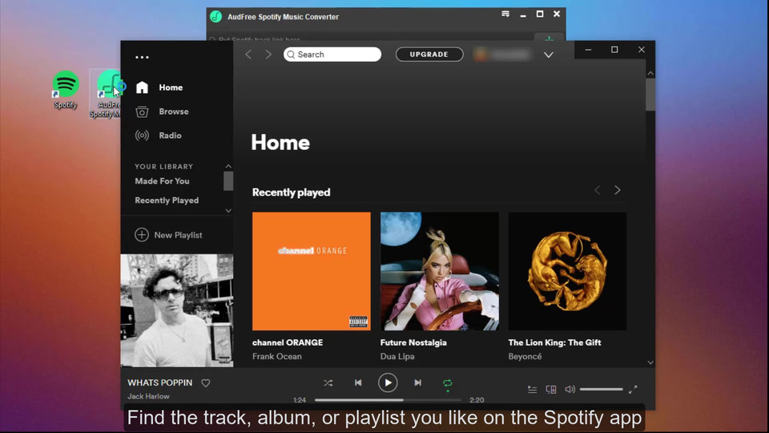This screenshot has width=769, height=433.
Task: Open the Spotify desktop shortcut
Action: pos(65,90)
